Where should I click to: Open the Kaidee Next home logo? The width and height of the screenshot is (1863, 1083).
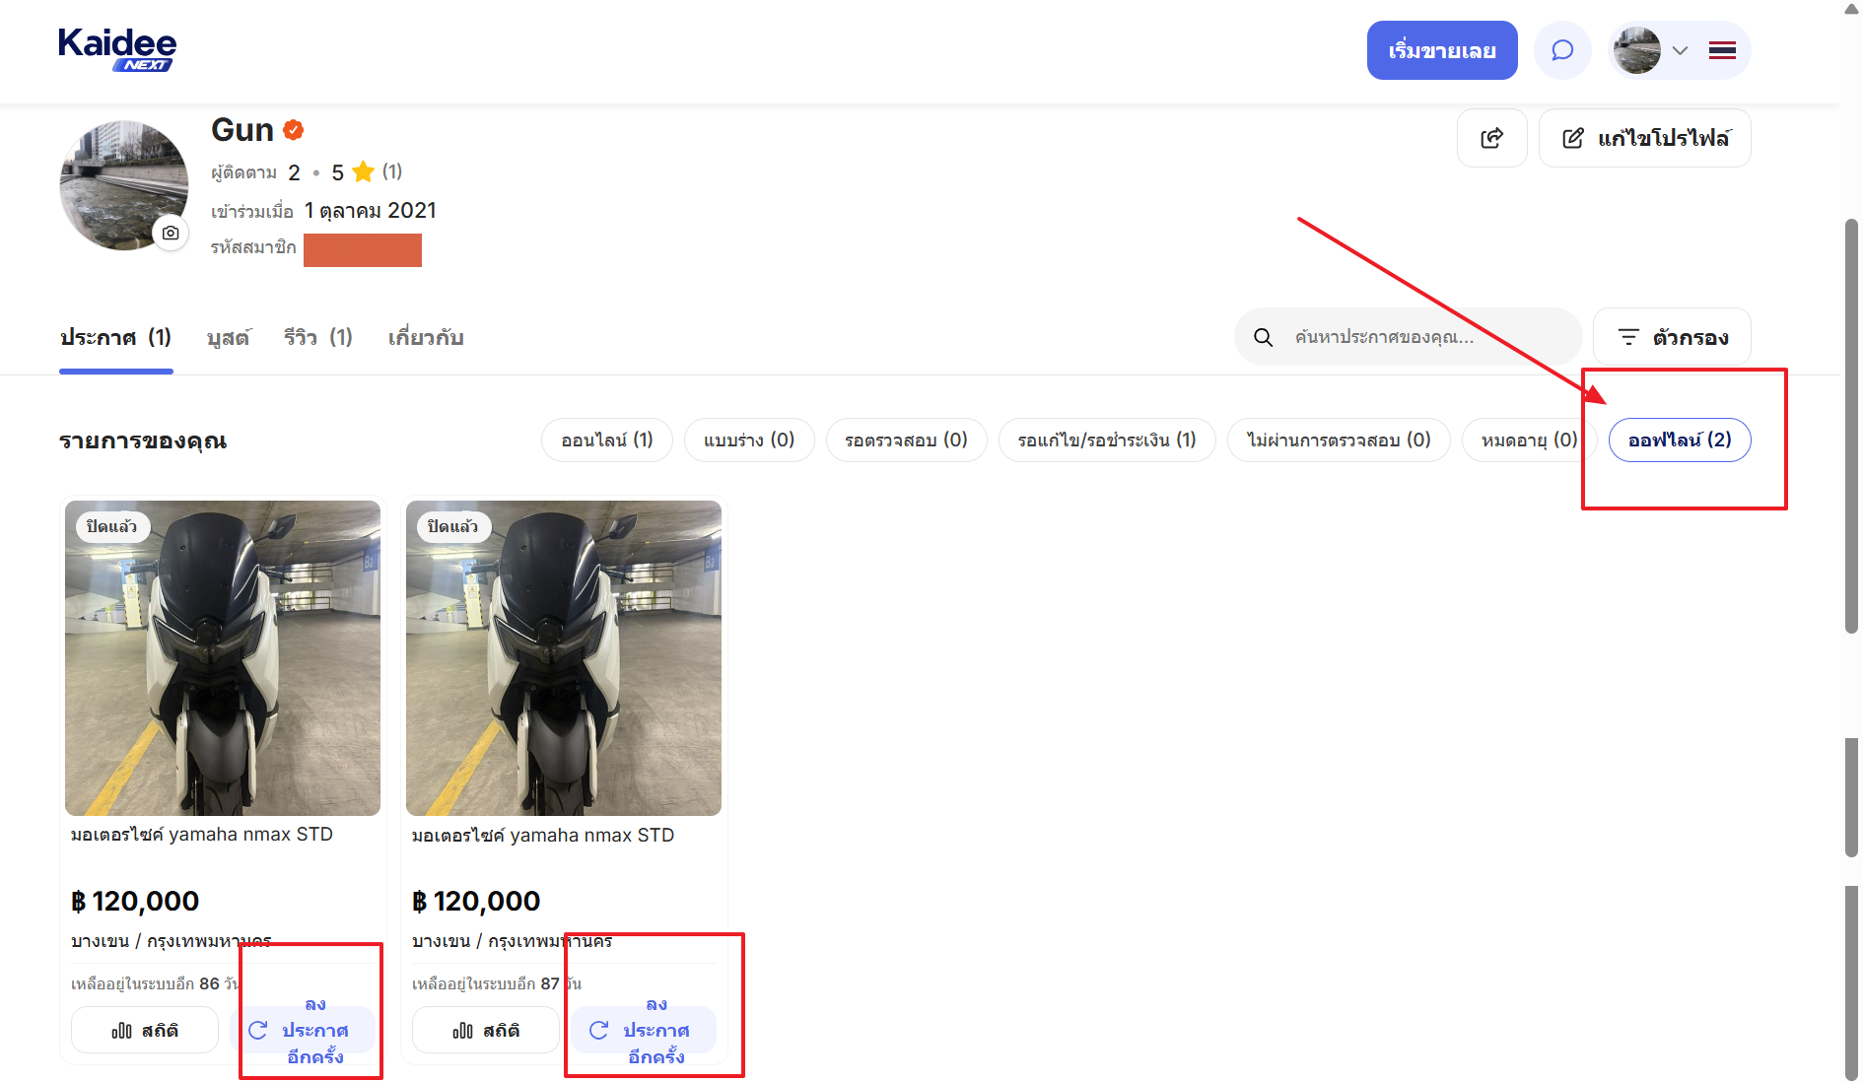click(x=117, y=49)
